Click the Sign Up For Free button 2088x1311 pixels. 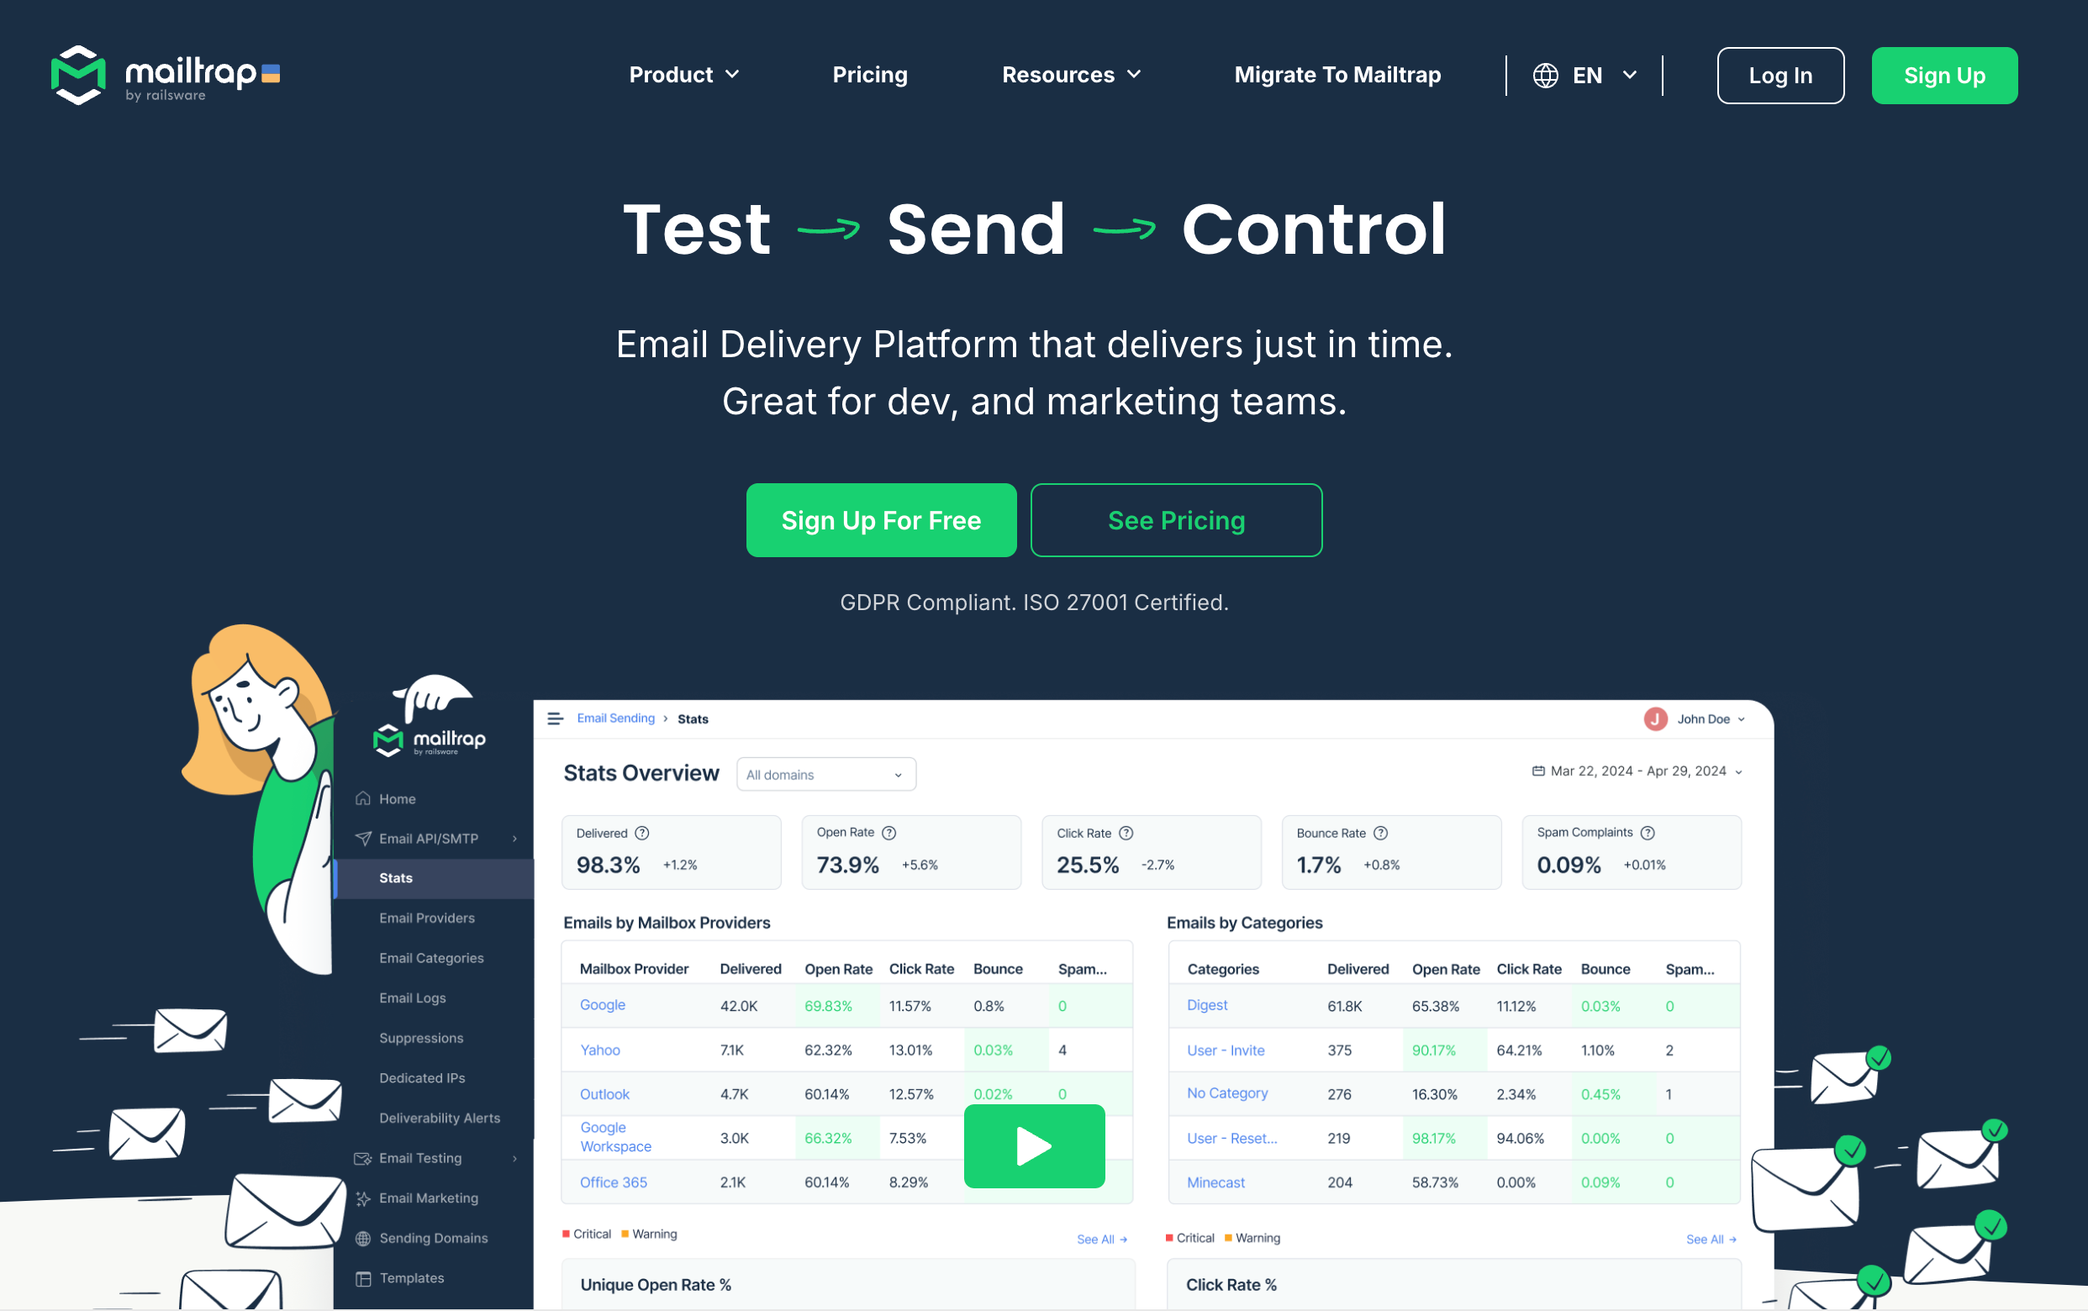pos(881,519)
